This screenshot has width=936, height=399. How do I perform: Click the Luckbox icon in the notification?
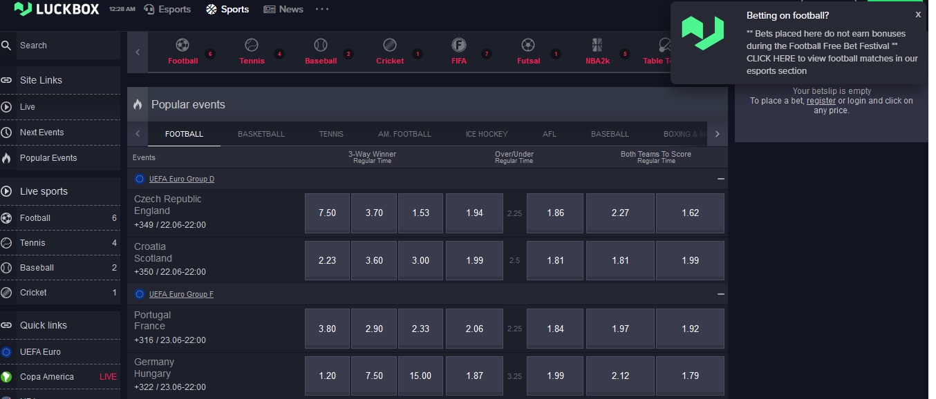point(702,34)
